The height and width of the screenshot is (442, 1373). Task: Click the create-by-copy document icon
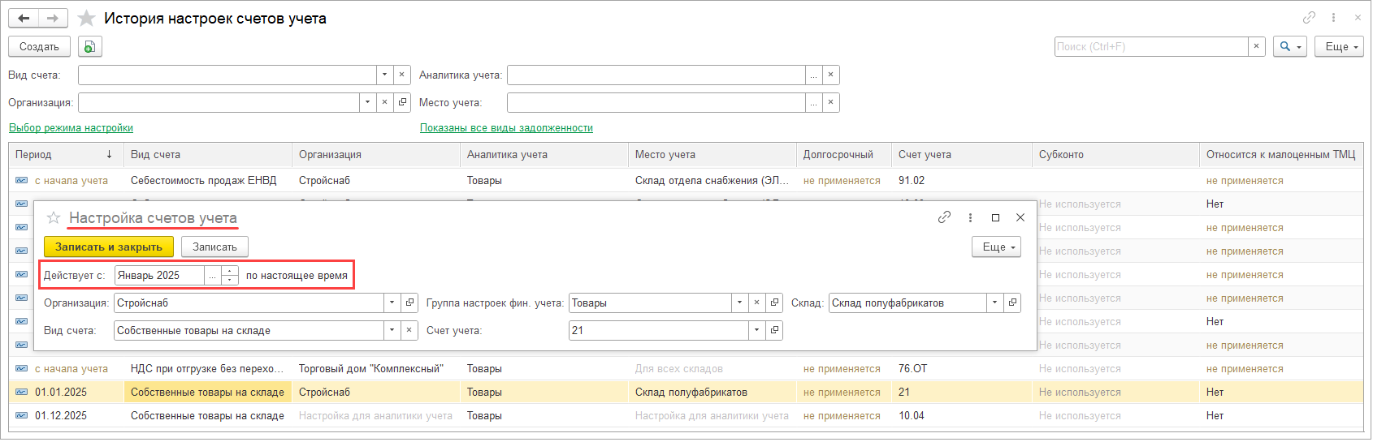tap(90, 47)
